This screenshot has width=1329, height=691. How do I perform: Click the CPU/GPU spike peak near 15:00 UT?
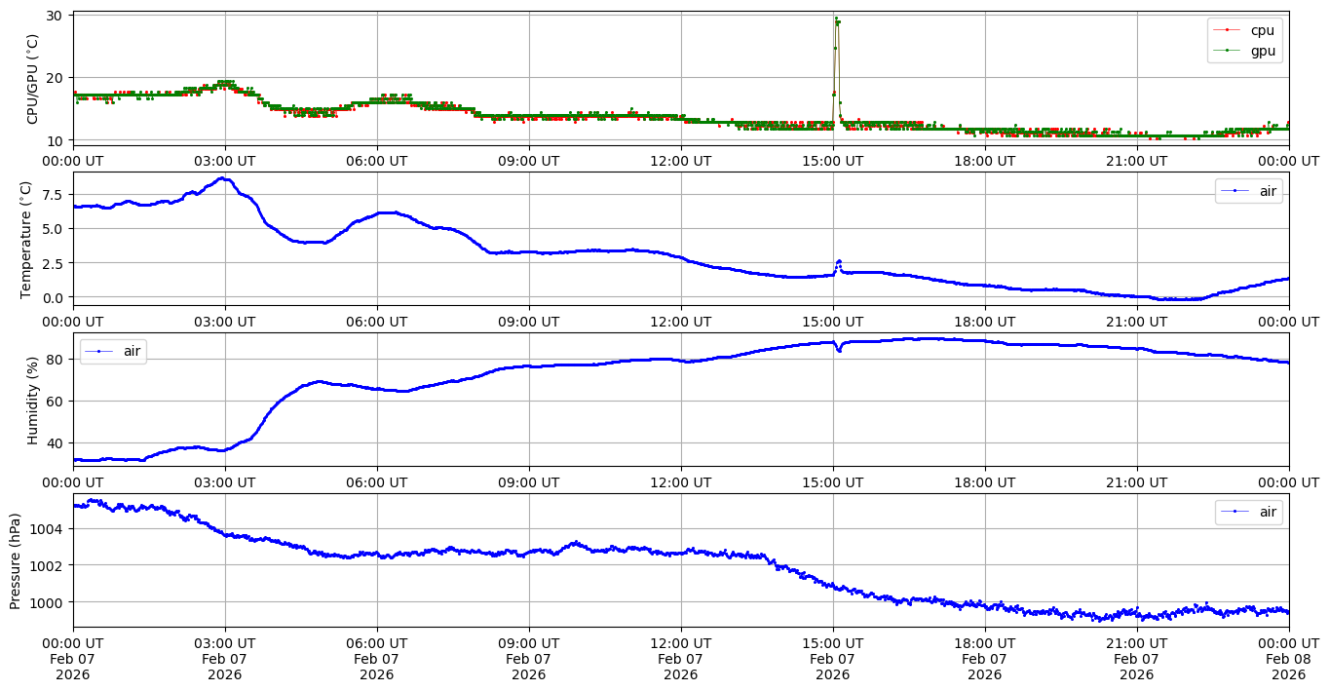[x=836, y=19]
